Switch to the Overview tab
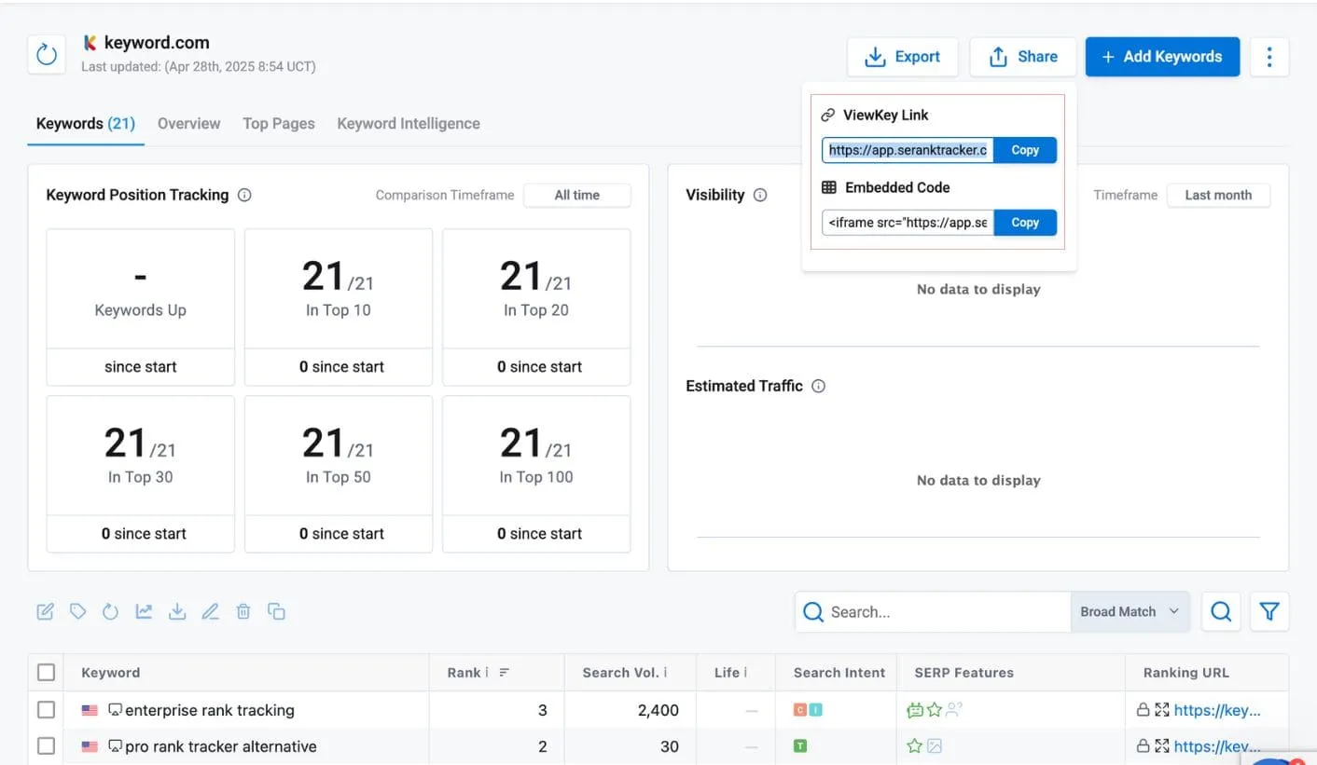Viewport: 1317px width, 765px height. 188,123
